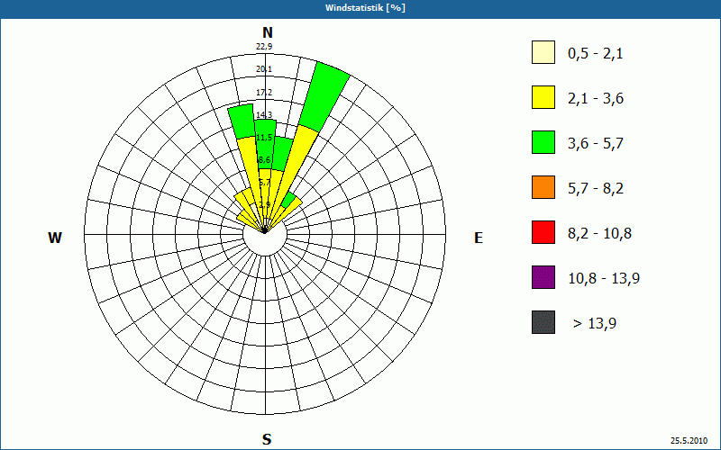Click the 20,1 radial axis value
The width and height of the screenshot is (721, 450).
(x=264, y=69)
